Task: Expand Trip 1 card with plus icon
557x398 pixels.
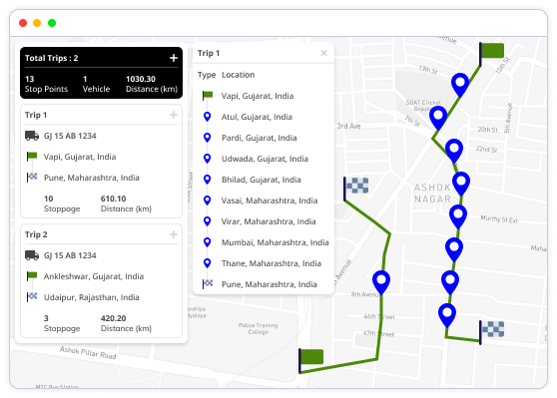Action: click(x=174, y=115)
